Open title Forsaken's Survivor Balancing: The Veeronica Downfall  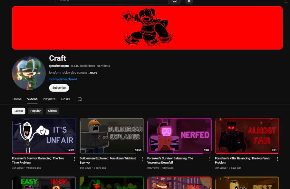(170, 160)
